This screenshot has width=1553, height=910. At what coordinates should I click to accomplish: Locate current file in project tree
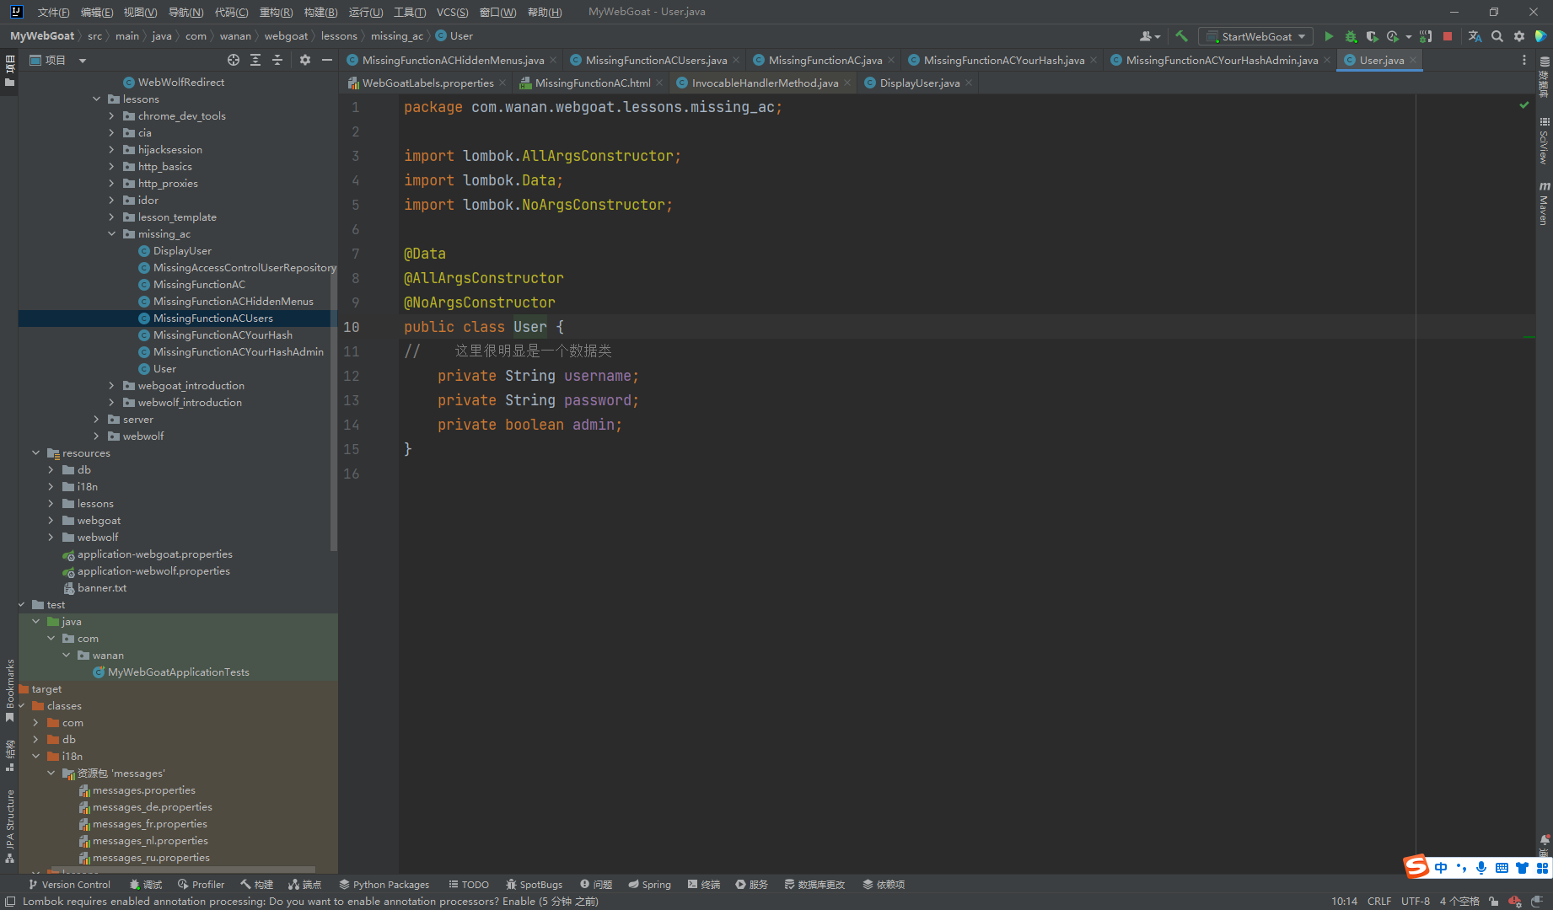[234, 60]
